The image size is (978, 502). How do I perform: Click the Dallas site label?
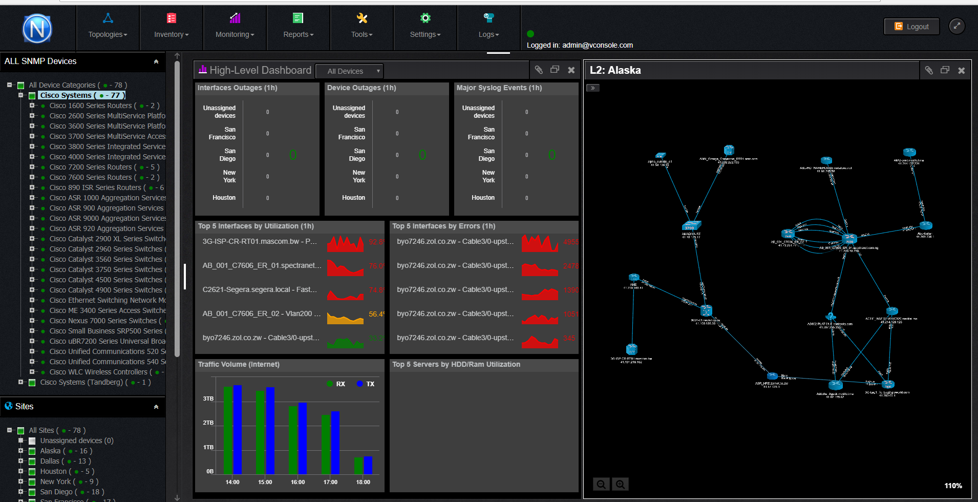50,461
